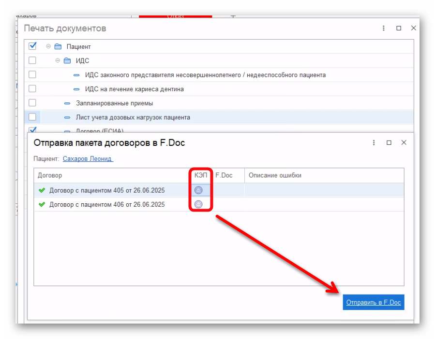Click green checkmark of contract 406

coord(42,204)
